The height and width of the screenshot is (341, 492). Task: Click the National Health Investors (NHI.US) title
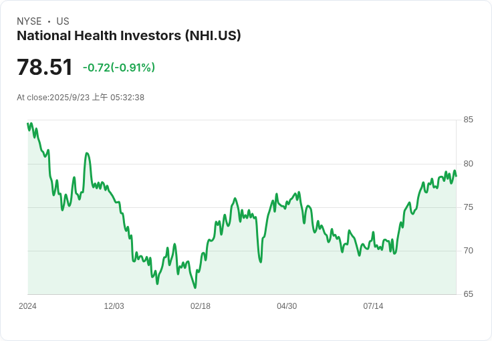[x=128, y=35]
